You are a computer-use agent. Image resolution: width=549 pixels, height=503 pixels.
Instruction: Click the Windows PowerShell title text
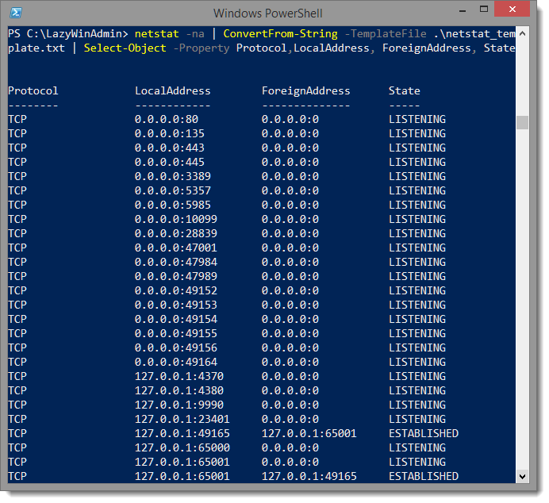tap(268, 13)
